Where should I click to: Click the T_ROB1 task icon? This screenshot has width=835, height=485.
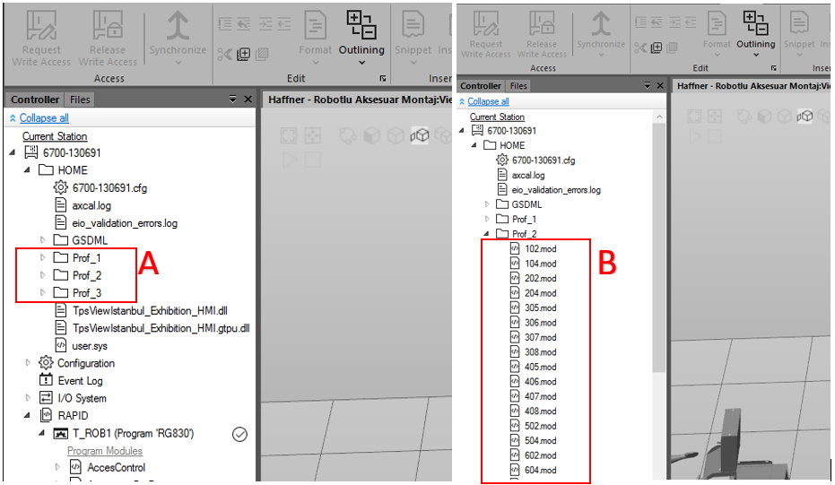[63, 434]
